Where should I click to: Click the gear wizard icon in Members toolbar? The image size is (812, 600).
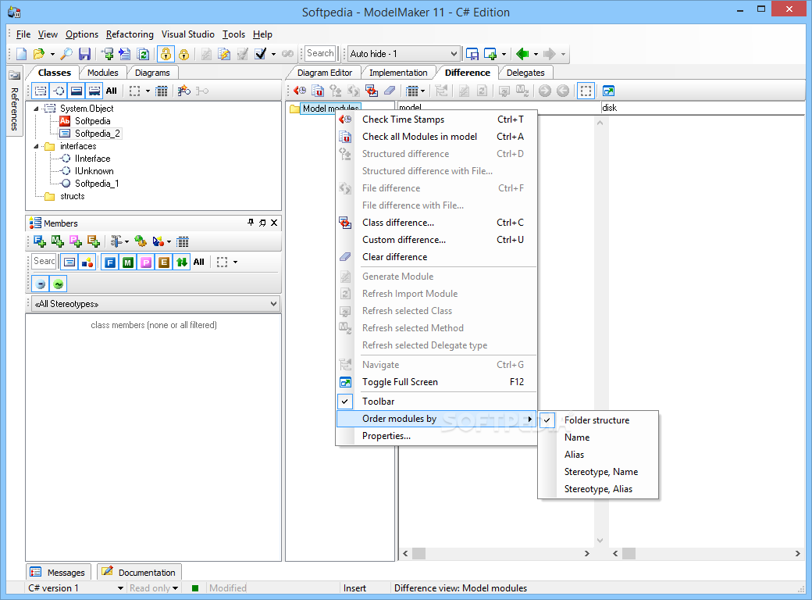141,241
